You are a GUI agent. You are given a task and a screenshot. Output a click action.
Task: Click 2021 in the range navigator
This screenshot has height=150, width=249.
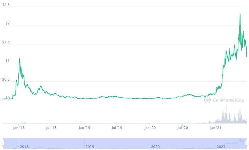tap(221, 146)
